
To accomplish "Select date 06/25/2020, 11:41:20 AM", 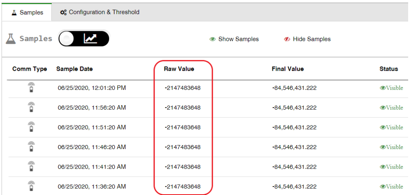I will 92,167.
